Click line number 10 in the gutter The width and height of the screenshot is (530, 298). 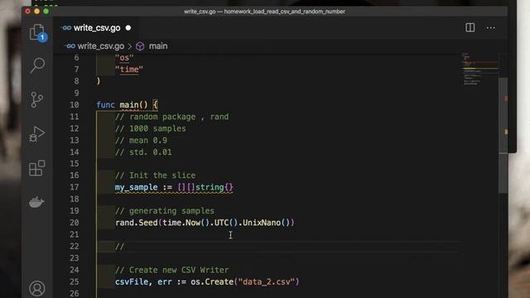[75, 105]
